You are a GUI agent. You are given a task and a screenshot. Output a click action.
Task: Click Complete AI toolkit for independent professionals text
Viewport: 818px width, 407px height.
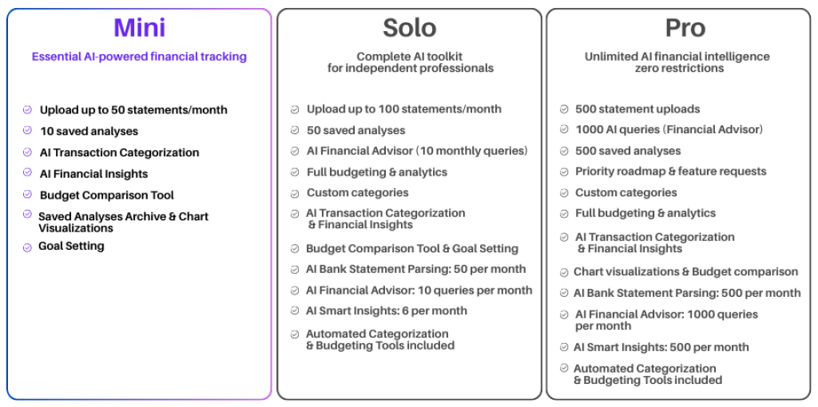pos(410,62)
